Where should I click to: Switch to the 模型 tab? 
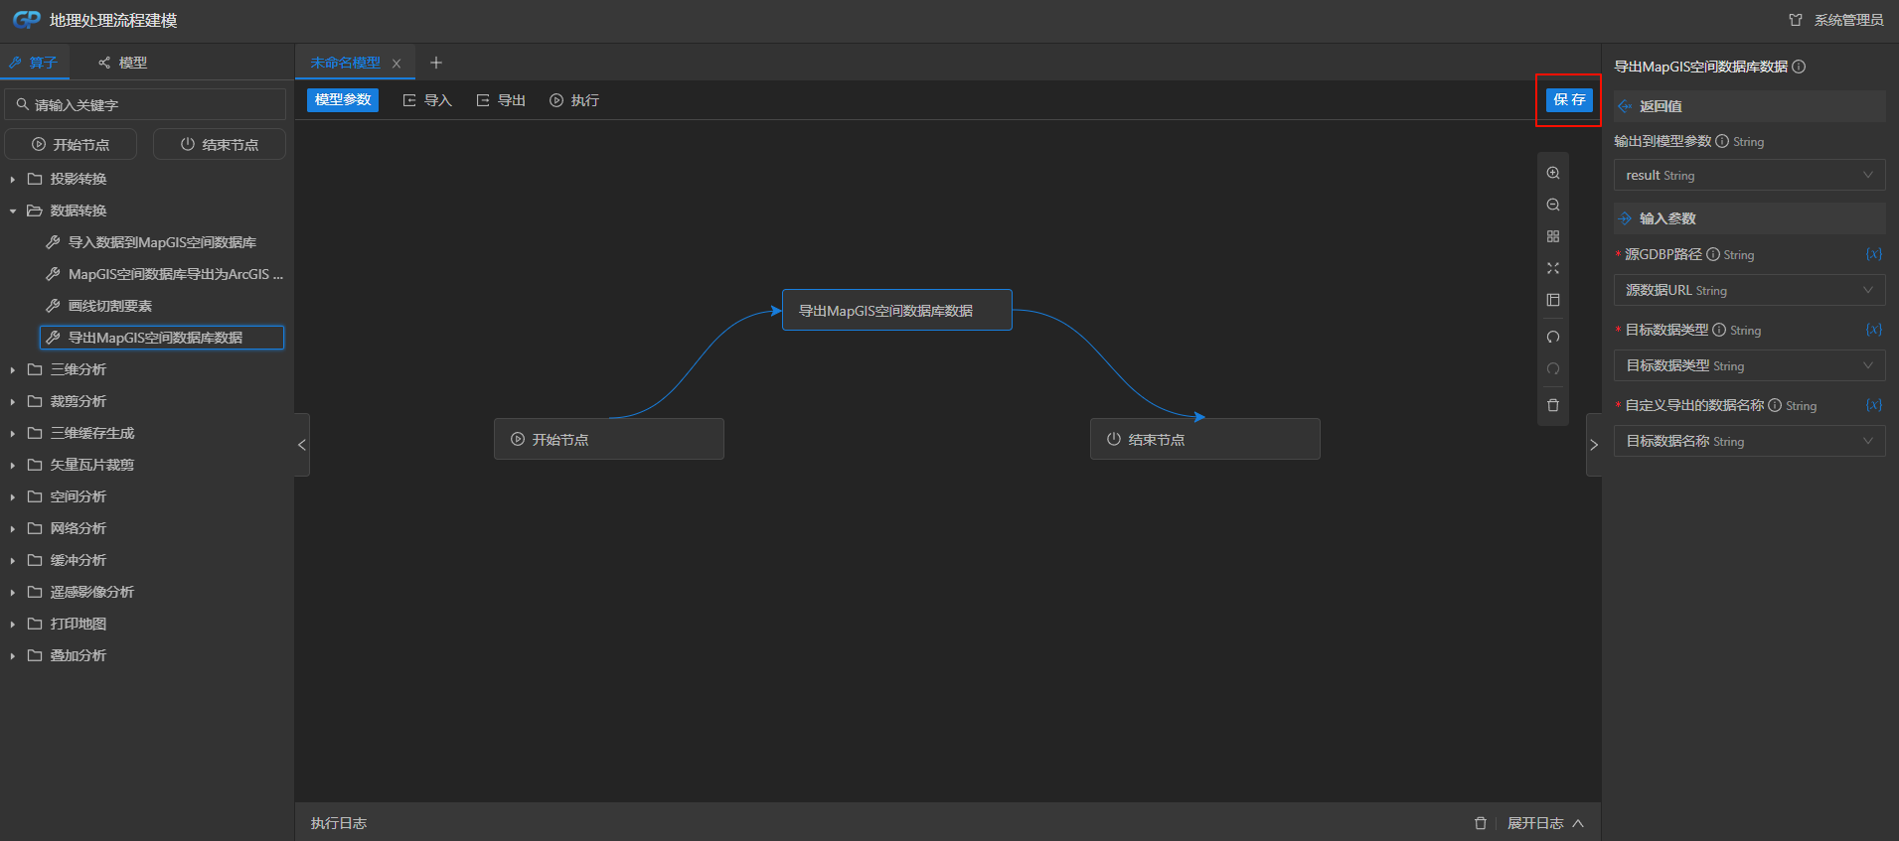coord(123,63)
